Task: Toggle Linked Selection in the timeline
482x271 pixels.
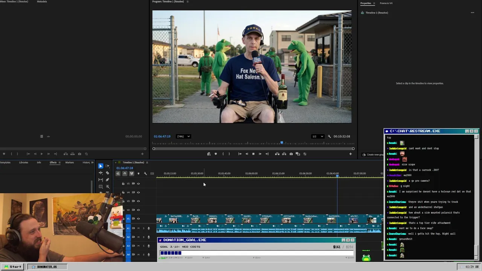Action: click(131, 174)
